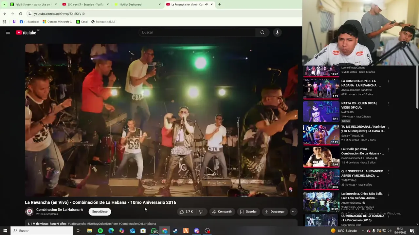Open Steam from the taskbar
The height and width of the screenshot is (235, 419).
coord(175,231)
